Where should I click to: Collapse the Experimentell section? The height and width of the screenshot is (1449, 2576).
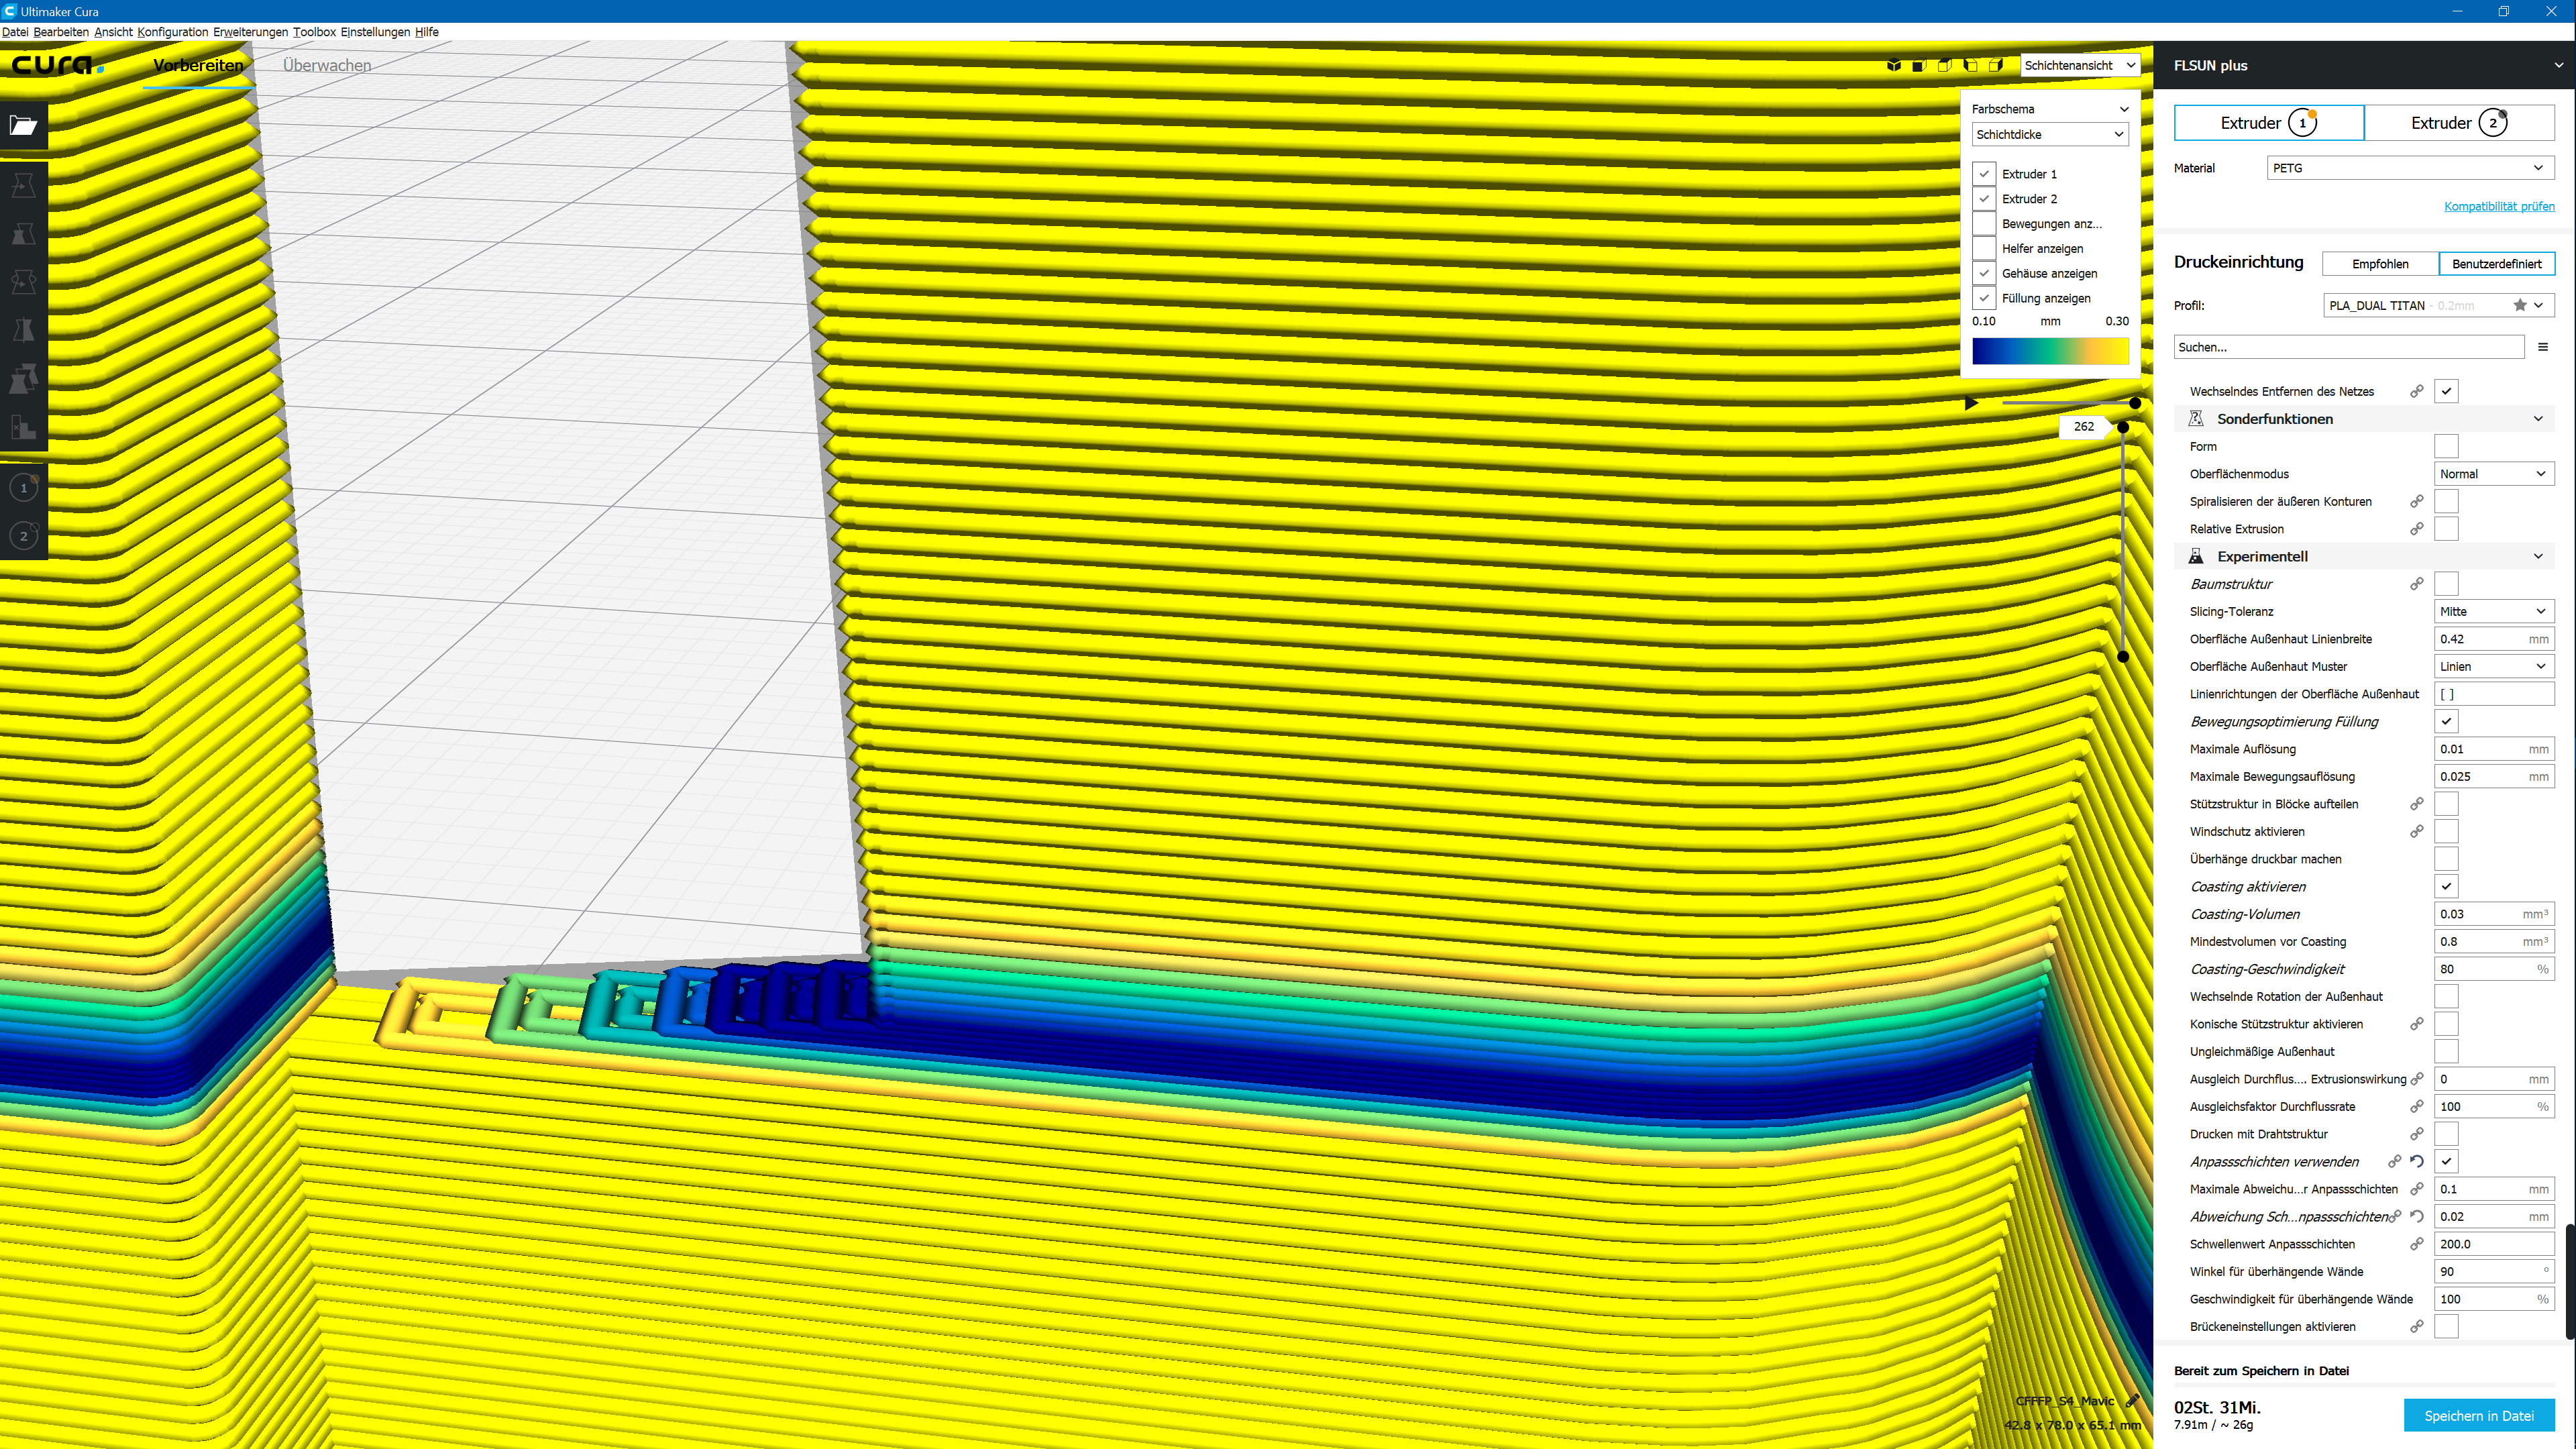coord(2364,556)
